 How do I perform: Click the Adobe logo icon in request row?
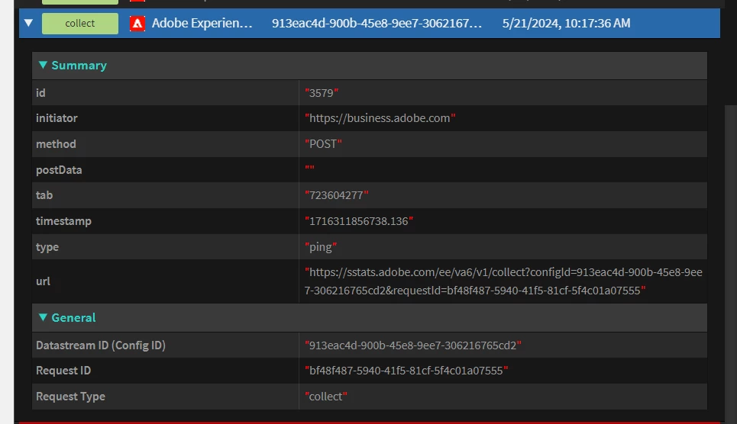click(137, 24)
